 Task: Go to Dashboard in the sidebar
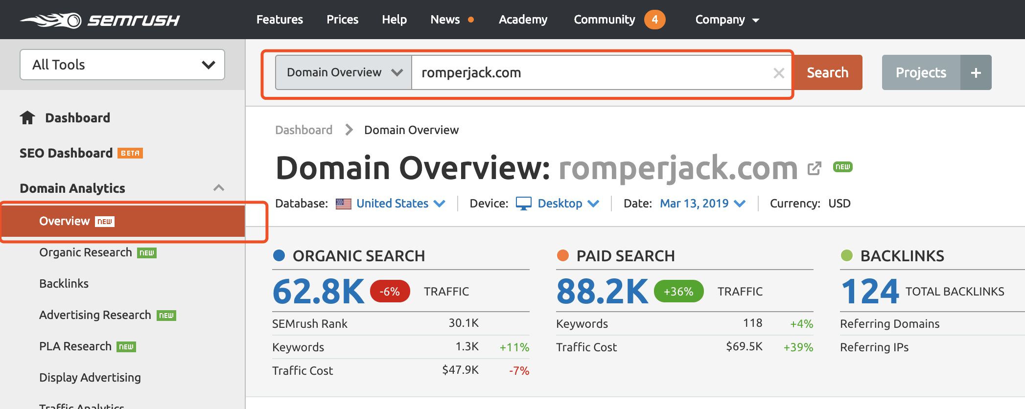(77, 118)
